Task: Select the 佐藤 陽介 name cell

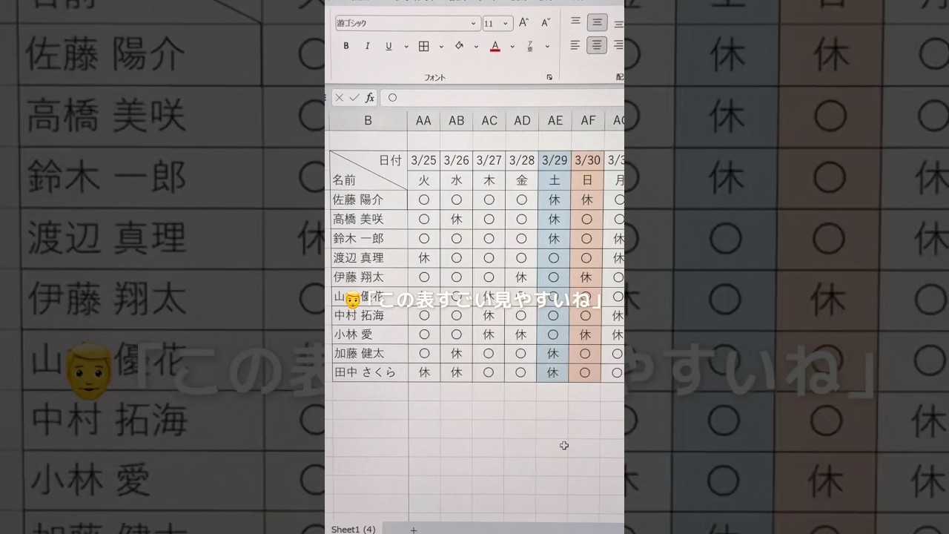Action: pos(368,200)
